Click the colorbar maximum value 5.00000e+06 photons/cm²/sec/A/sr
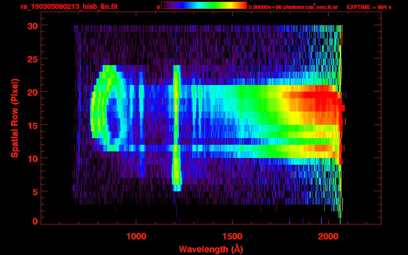Screen dimensions: 408x255 (293, 7)
